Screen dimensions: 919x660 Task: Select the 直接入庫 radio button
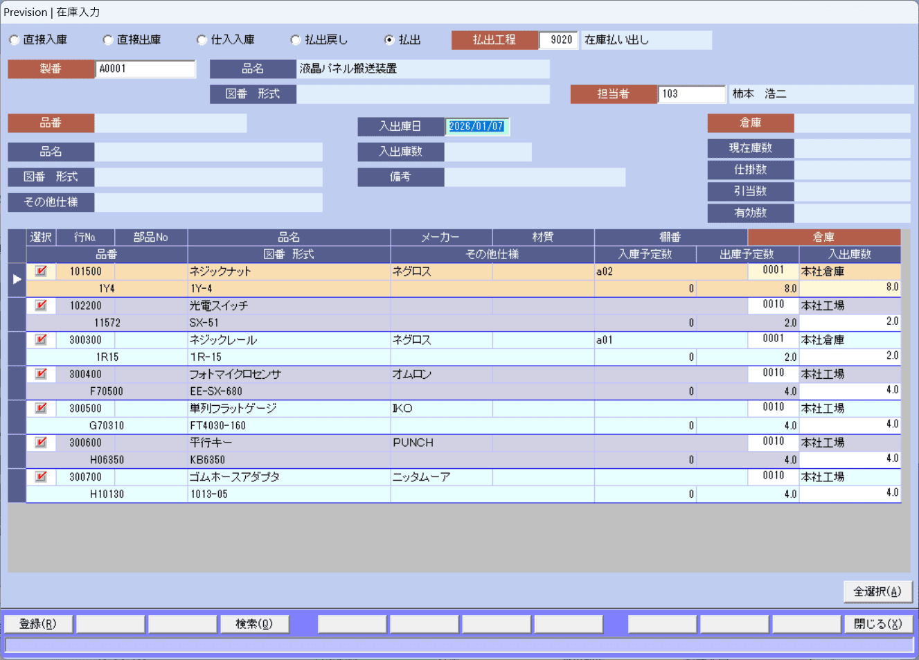[15, 40]
